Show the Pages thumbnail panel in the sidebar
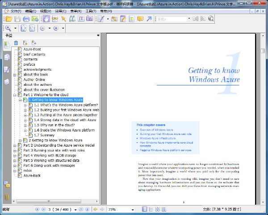This screenshot has width=268, height=215. point(7,57)
